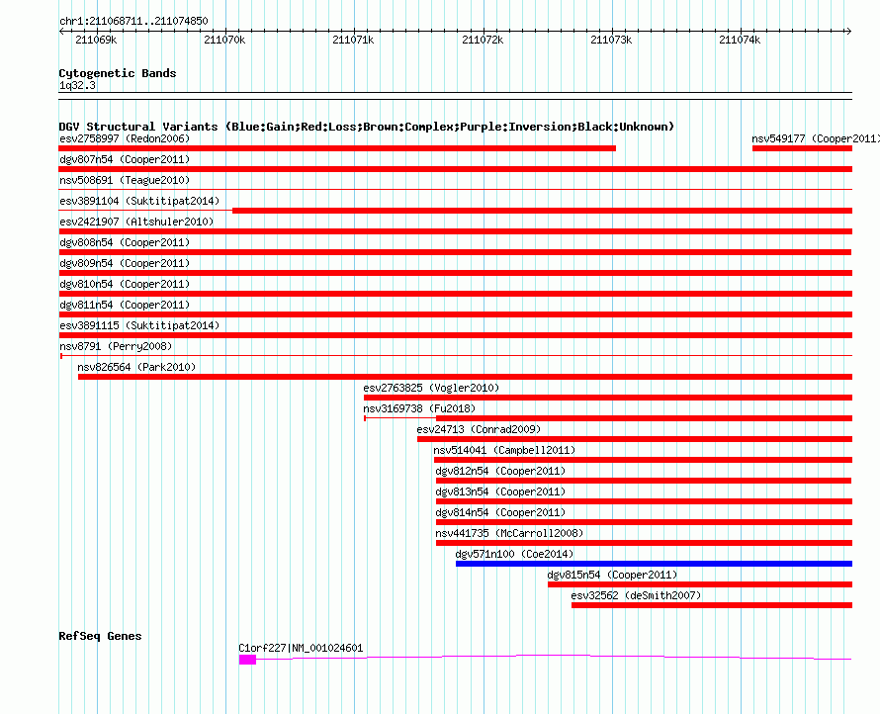
Task: Select the nsv549177 (Cooper2011) variant label
Action: point(815,138)
